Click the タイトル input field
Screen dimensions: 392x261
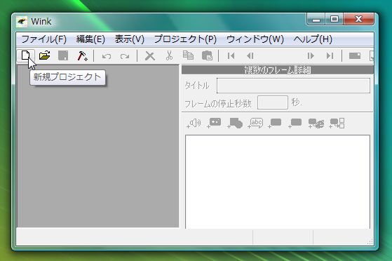pyautogui.click(x=293, y=86)
